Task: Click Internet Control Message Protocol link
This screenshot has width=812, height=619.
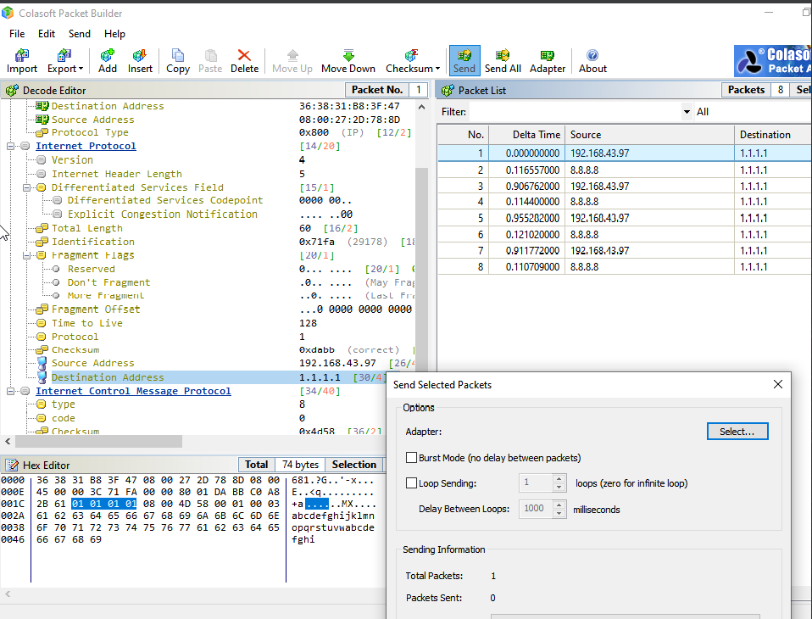Action: coord(133,391)
